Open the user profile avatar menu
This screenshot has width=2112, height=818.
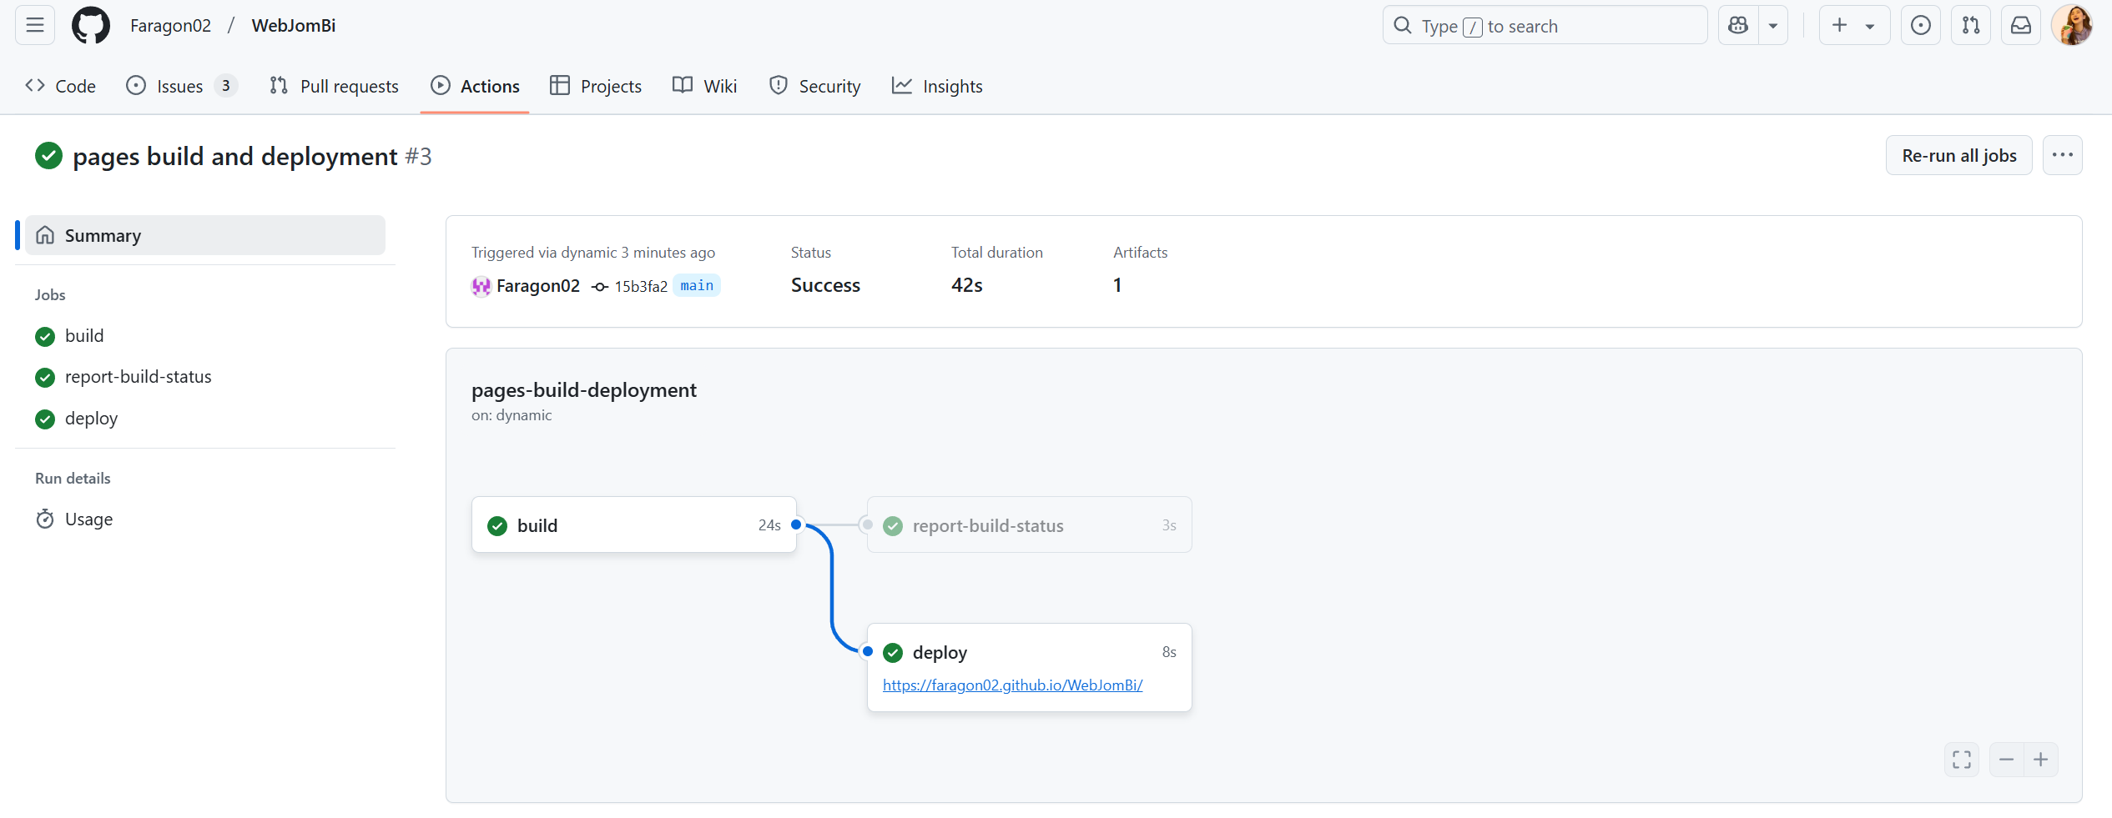2072,26
